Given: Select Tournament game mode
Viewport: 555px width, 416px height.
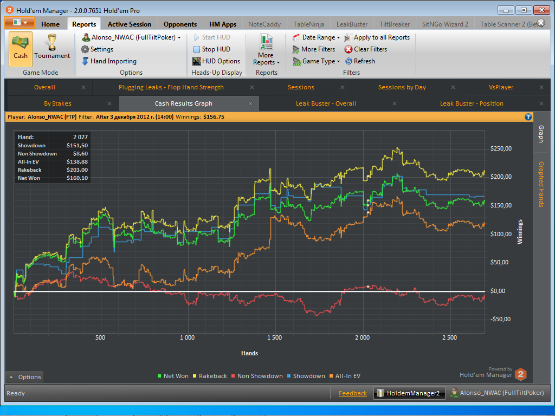Looking at the screenshot, I should [52, 47].
